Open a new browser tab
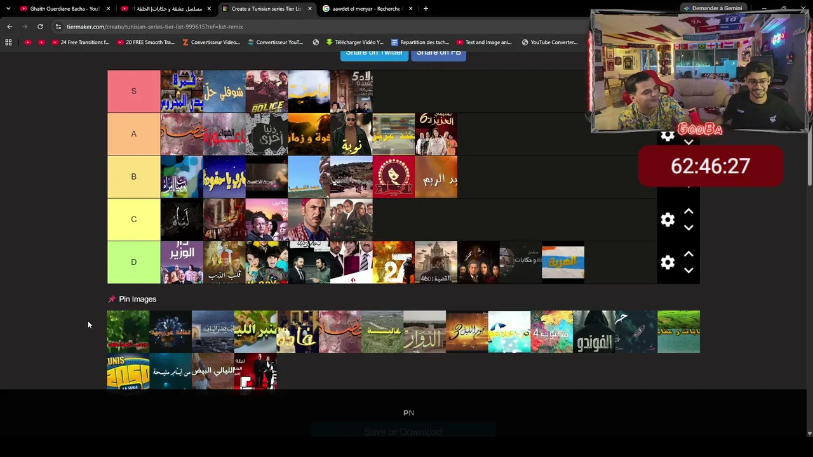 pyautogui.click(x=426, y=9)
